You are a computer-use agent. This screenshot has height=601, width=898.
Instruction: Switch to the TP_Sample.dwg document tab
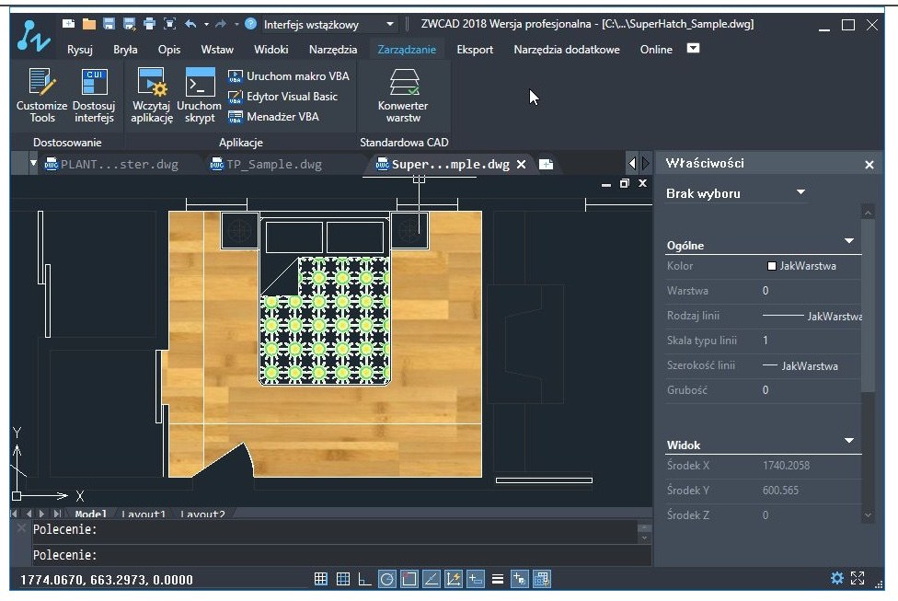coord(266,165)
